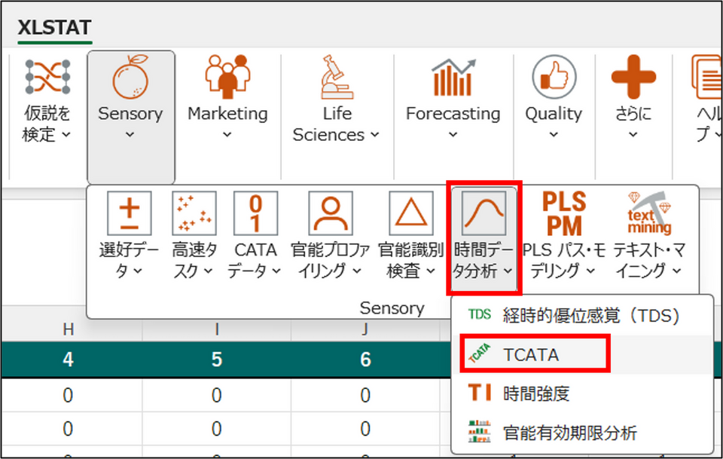Expand the Sensory dropdown chevron
Screen dimensions: 723x459
click(130, 135)
